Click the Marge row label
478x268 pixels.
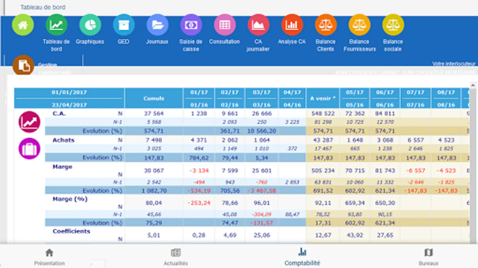click(x=62, y=167)
